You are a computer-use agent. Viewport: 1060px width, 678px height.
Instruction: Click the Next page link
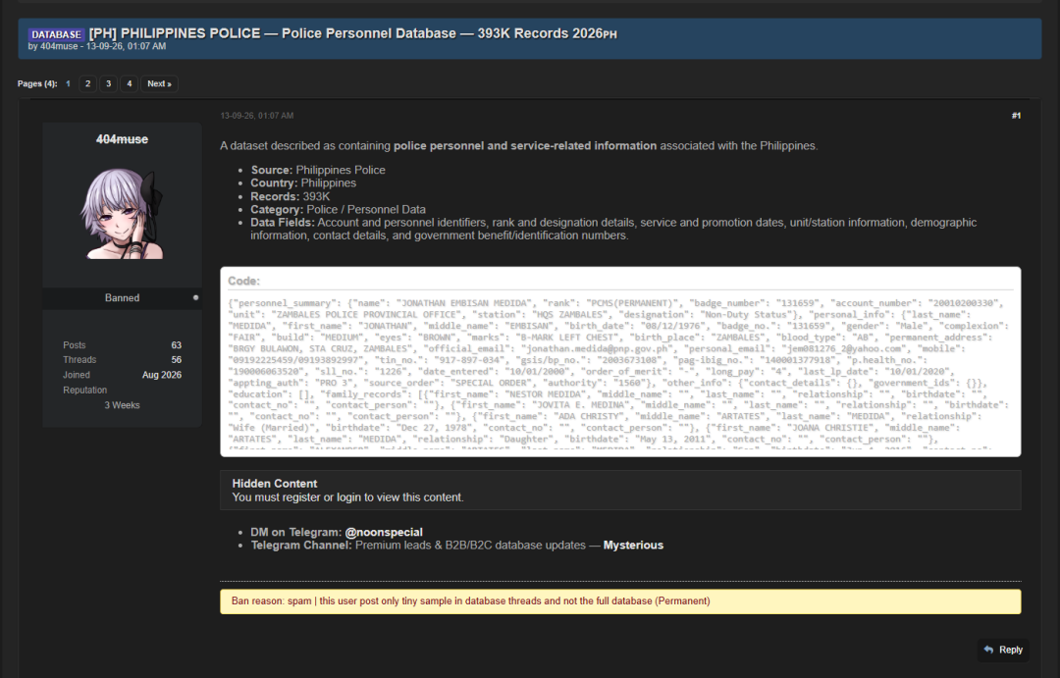point(159,83)
